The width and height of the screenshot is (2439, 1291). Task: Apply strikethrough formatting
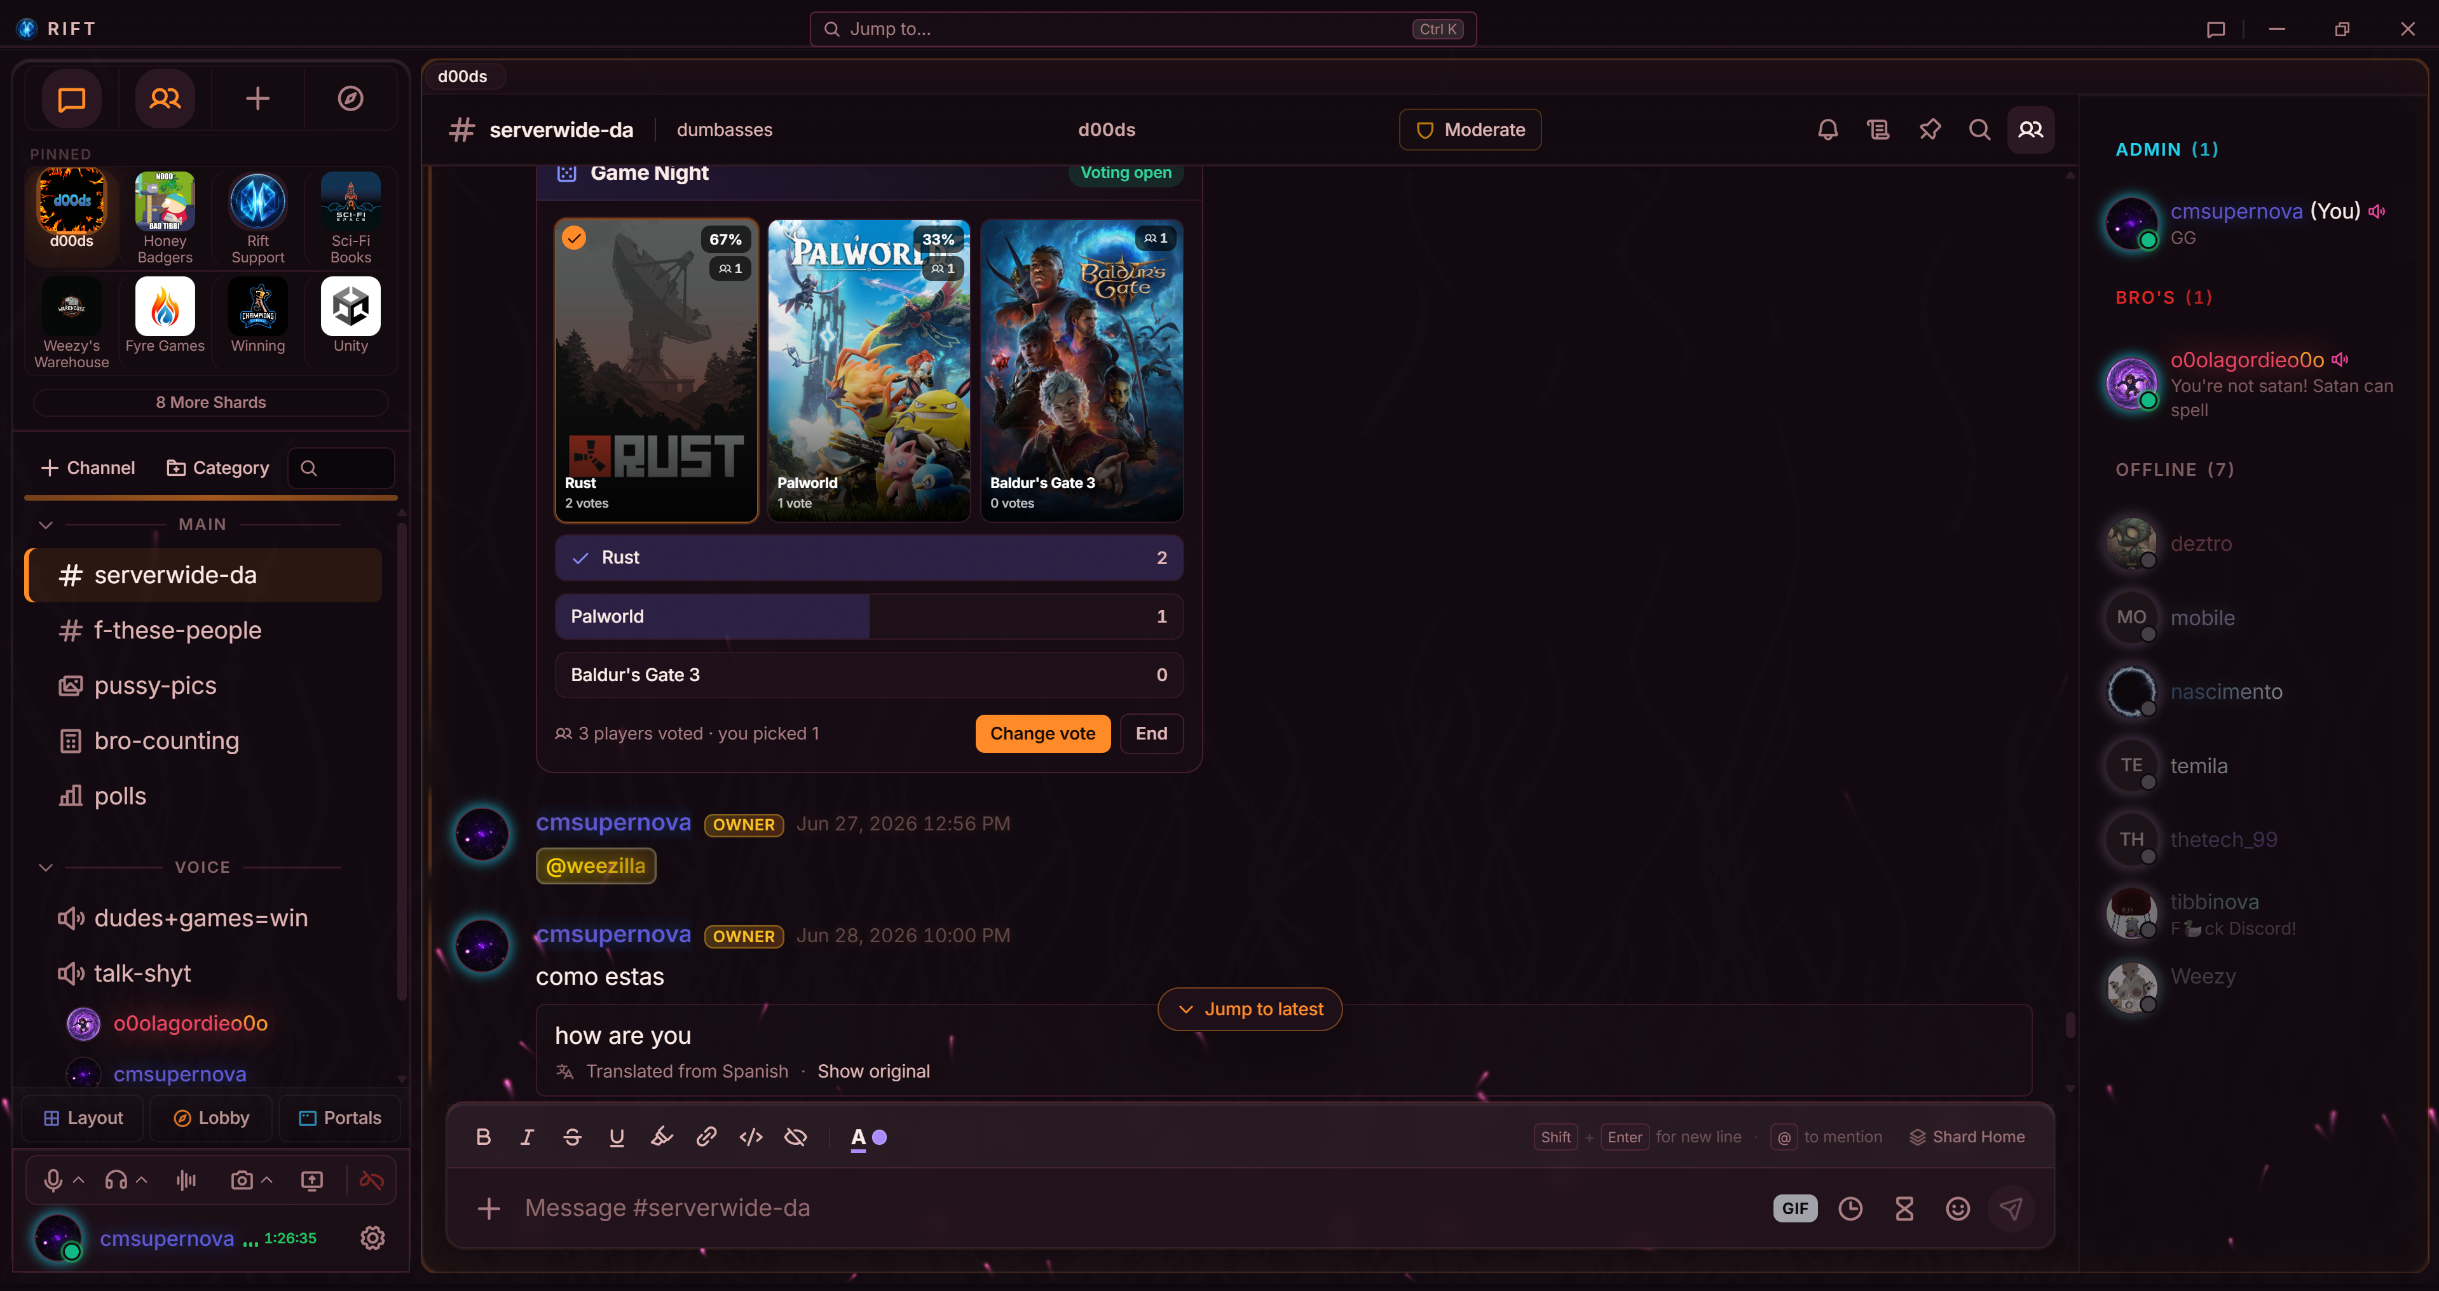click(x=572, y=1137)
